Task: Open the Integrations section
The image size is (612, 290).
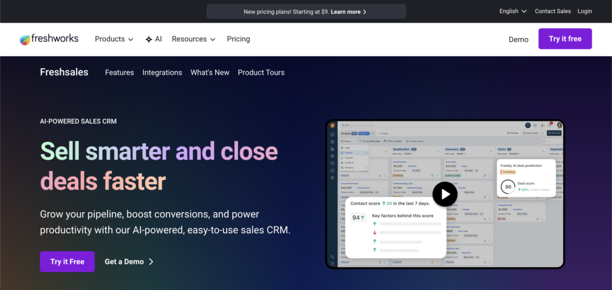Action: tap(162, 72)
